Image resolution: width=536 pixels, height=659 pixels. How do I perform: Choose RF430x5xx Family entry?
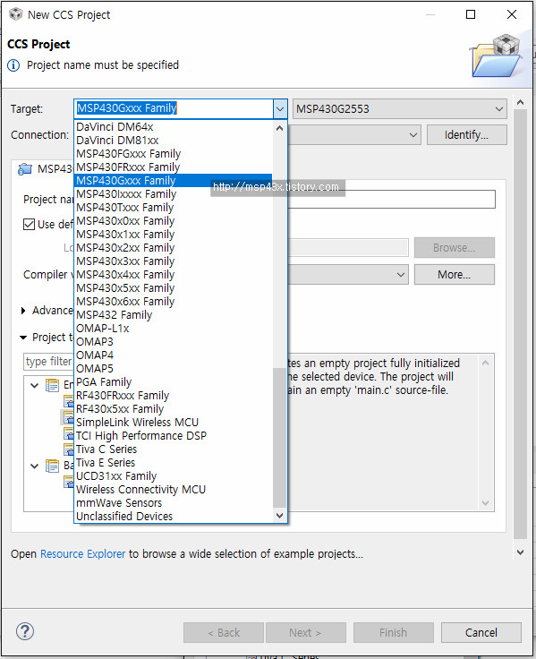[173, 409]
